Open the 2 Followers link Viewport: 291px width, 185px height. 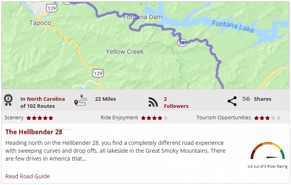click(176, 102)
